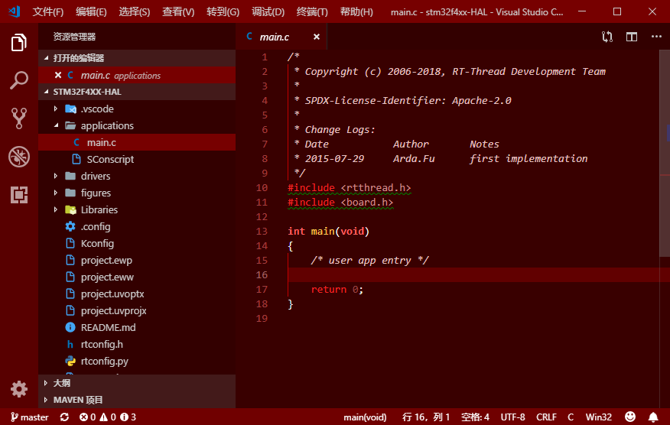Change line ending via CRLF indicator
670x425 pixels.
[546, 417]
